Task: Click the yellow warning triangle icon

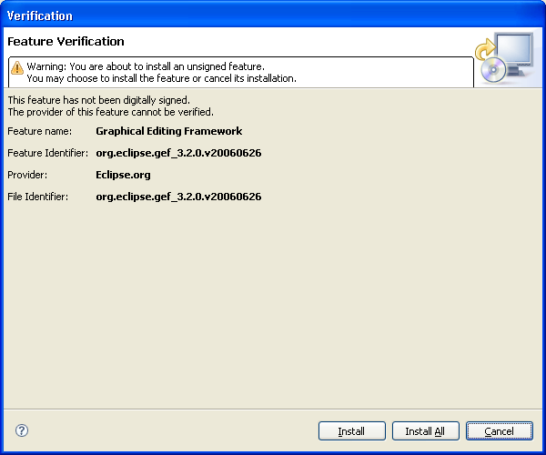Action: tap(16, 67)
